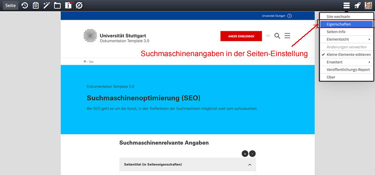Open 'Seiten-Info' menu entry

pos(346,32)
